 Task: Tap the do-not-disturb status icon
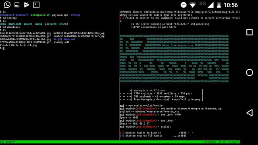tap(183, 5)
